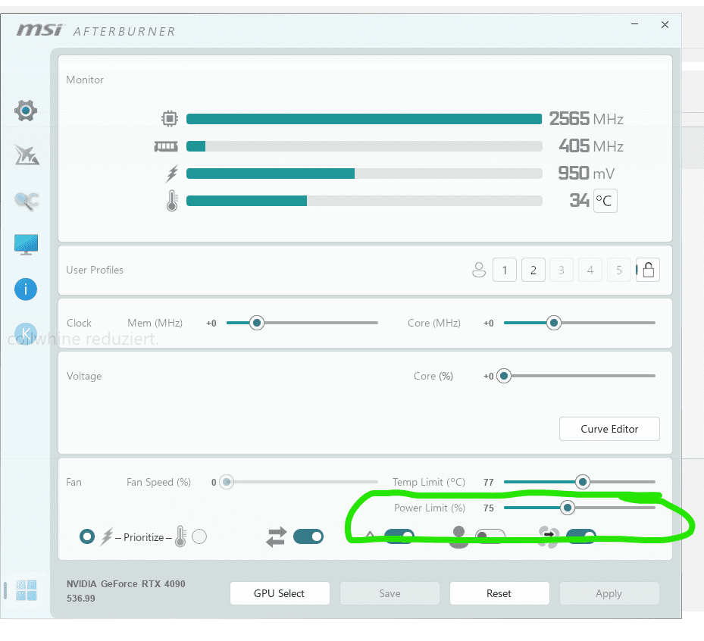The width and height of the screenshot is (704, 641).
Task: Click the auto fan triangle icon
Action: pos(370,535)
